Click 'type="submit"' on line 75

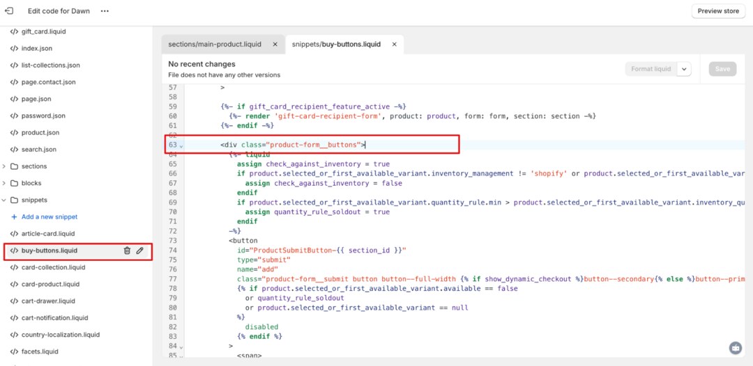click(264, 260)
